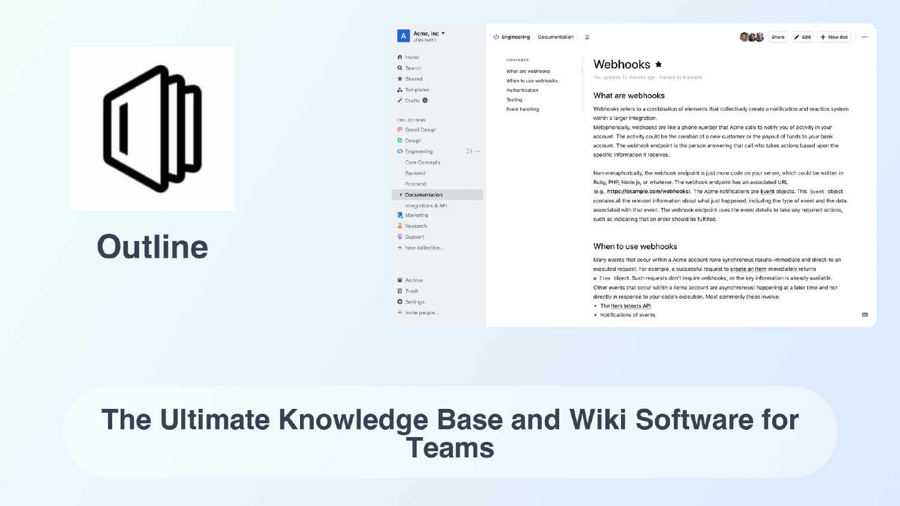
Task: Toggle the table of contents panel
Action: pyautogui.click(x=586, y=37)
